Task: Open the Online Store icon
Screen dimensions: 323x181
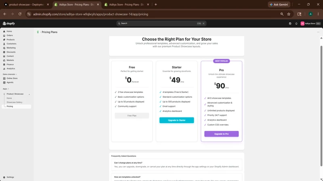Action: pyautogui.click(x=4, y=78)
